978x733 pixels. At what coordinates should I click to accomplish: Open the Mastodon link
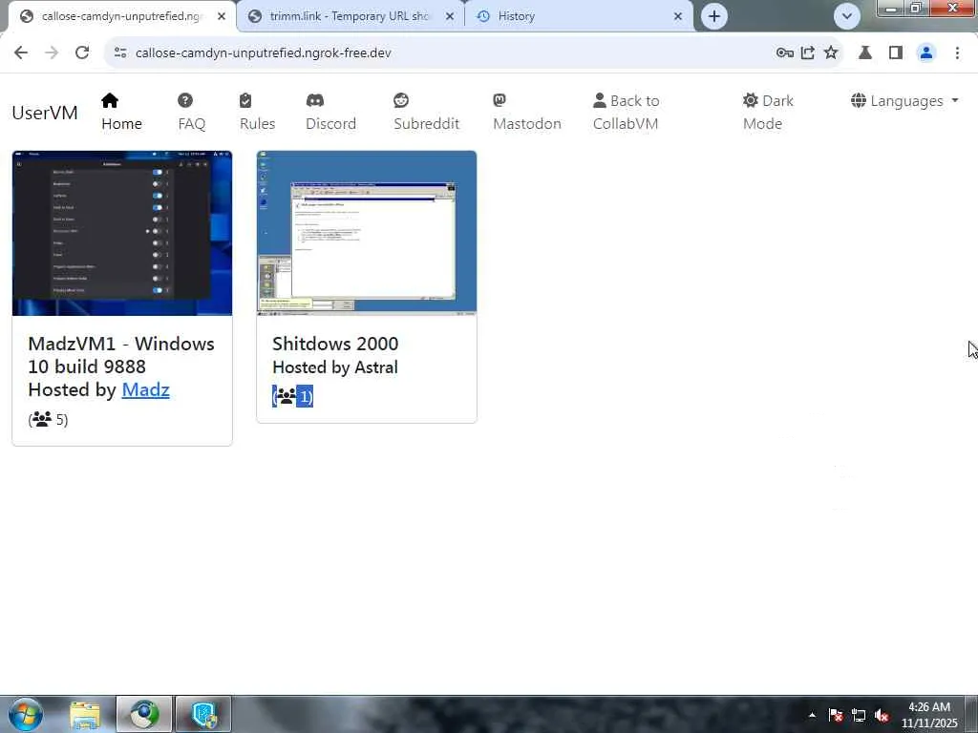click(x=527, y=113)
